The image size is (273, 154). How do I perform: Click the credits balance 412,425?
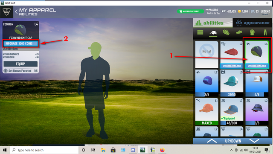pos(229,12)
